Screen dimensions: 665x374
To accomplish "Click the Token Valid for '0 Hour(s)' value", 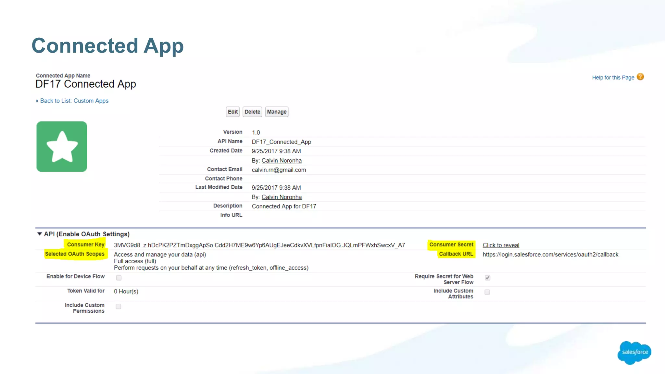I will [126, 292].
